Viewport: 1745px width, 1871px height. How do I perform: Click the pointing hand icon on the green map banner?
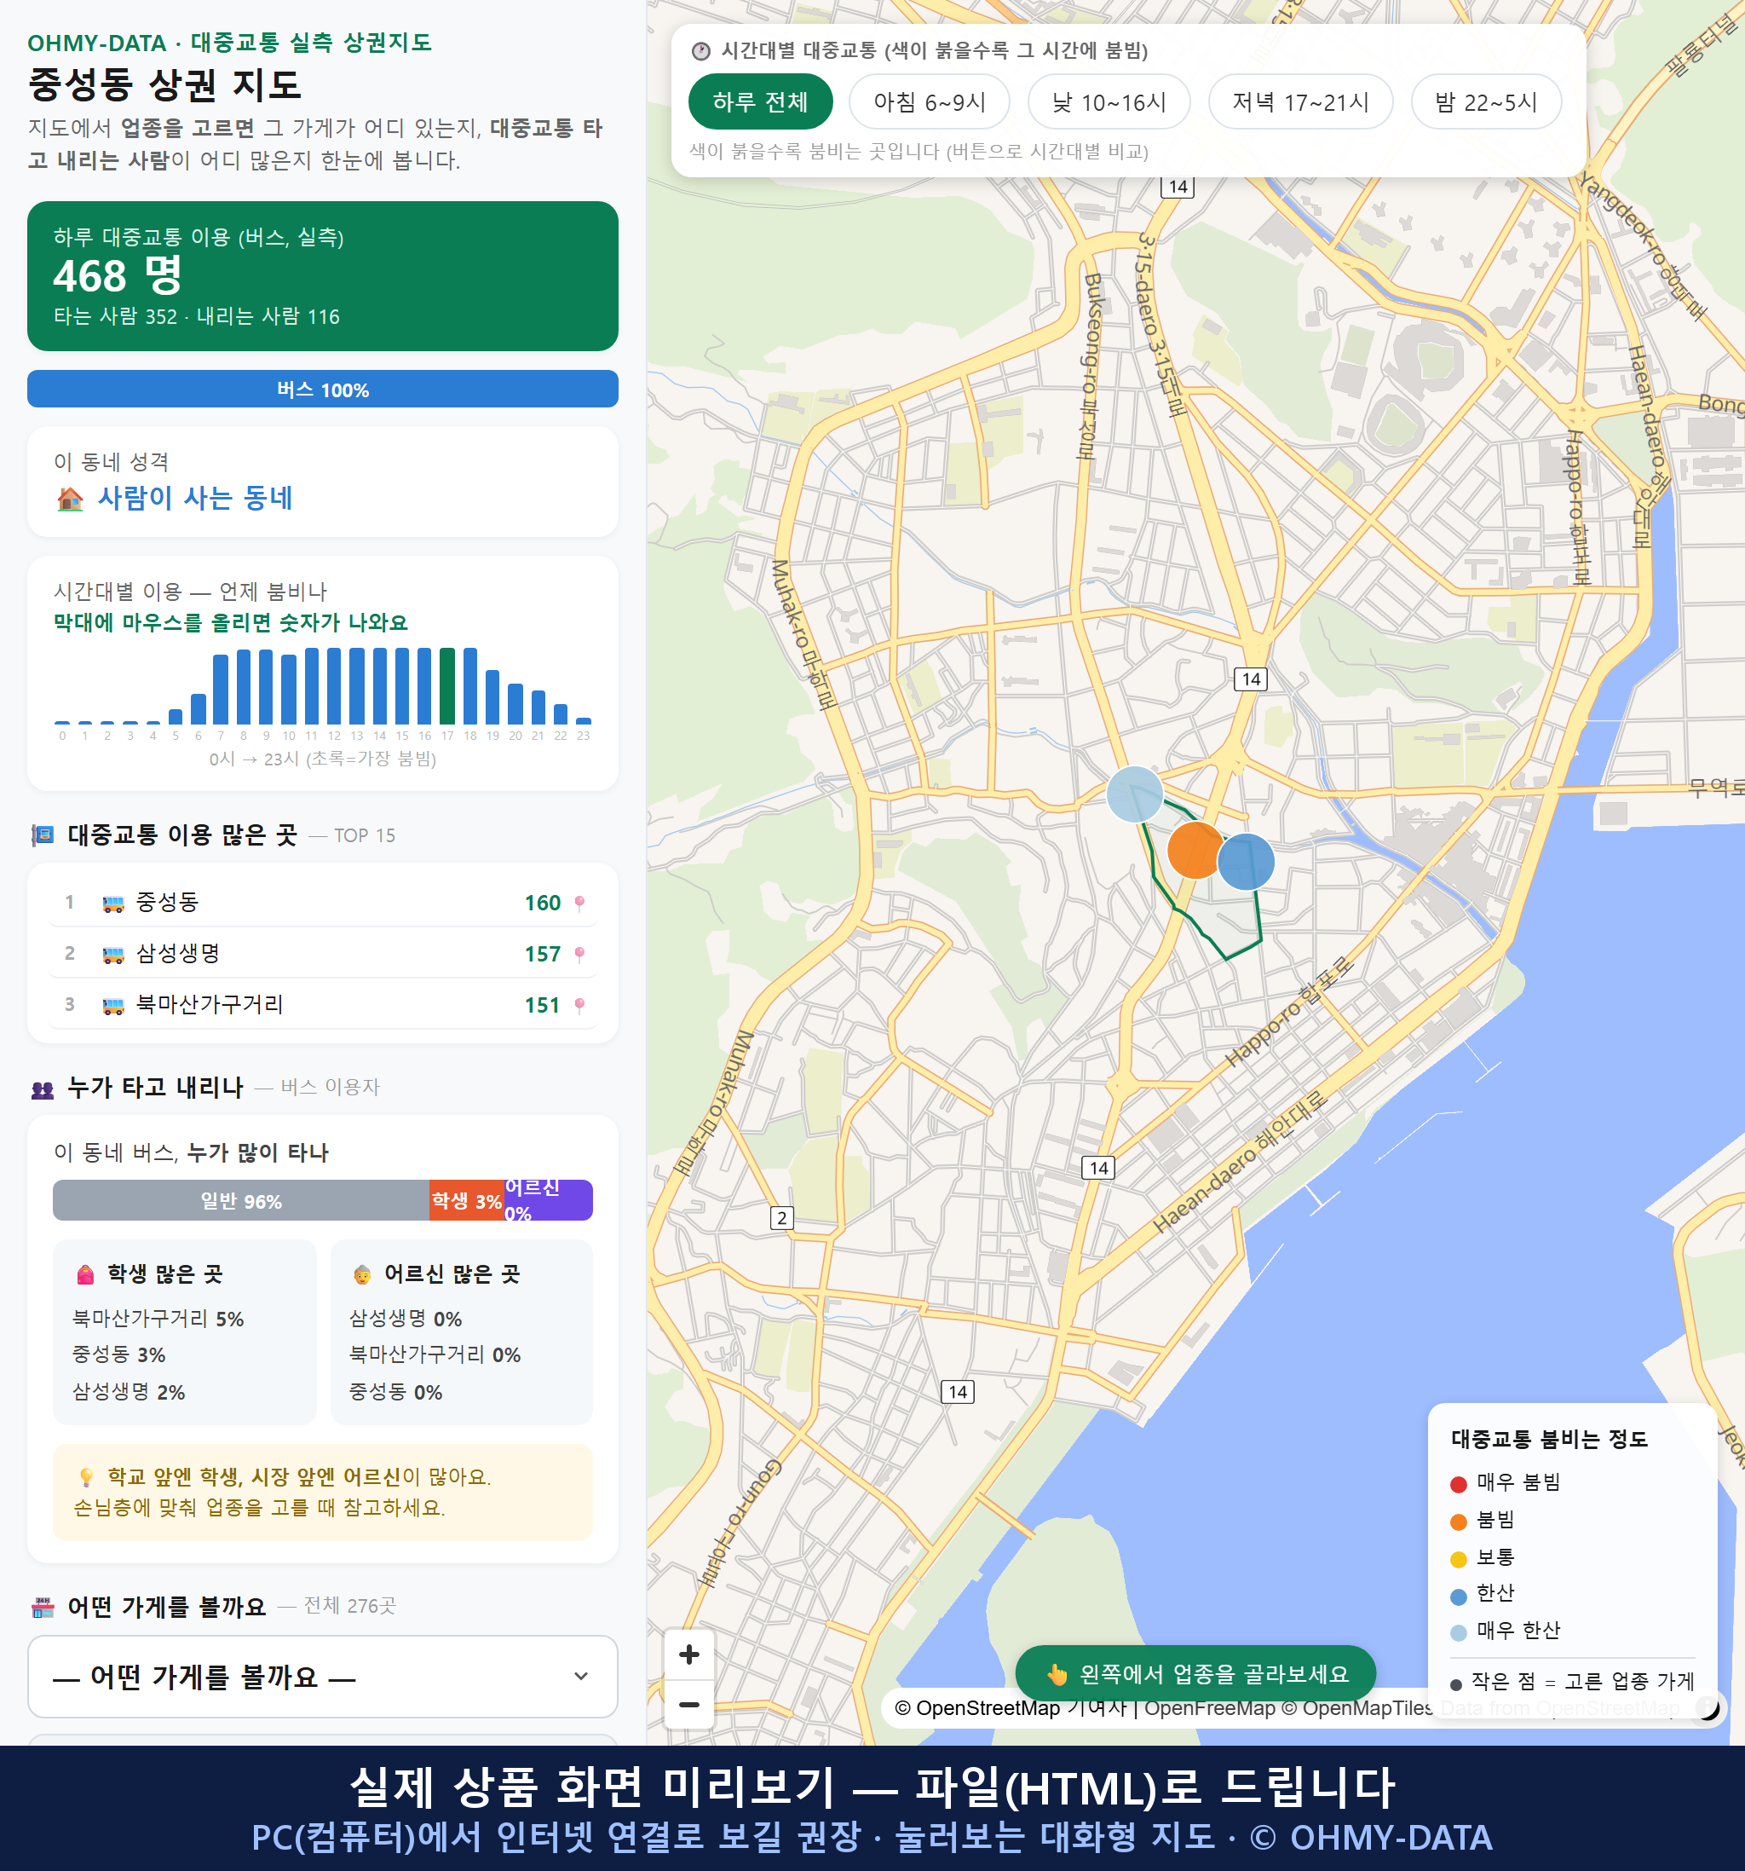point(1057,1674)
